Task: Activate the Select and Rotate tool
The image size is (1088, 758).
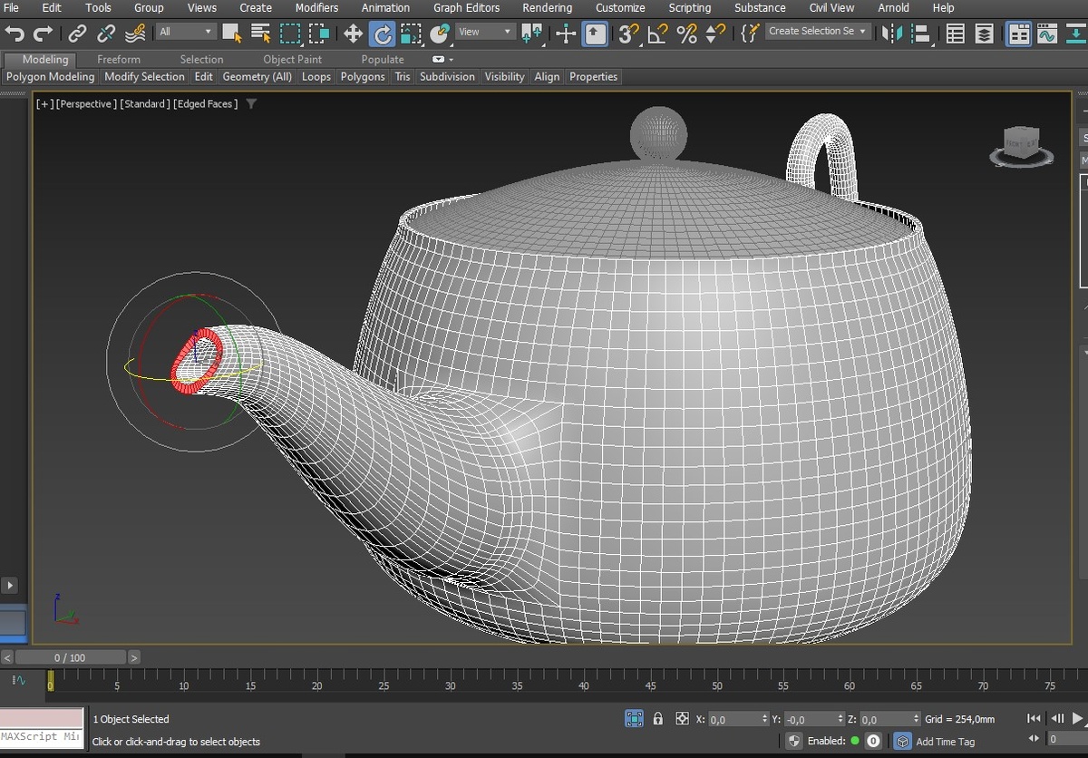Action: (x=383, y=34)
